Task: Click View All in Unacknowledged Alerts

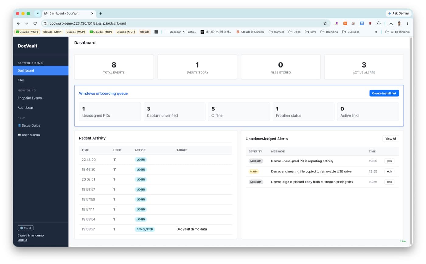Action: pyautogui.click(x=391, y=139)
